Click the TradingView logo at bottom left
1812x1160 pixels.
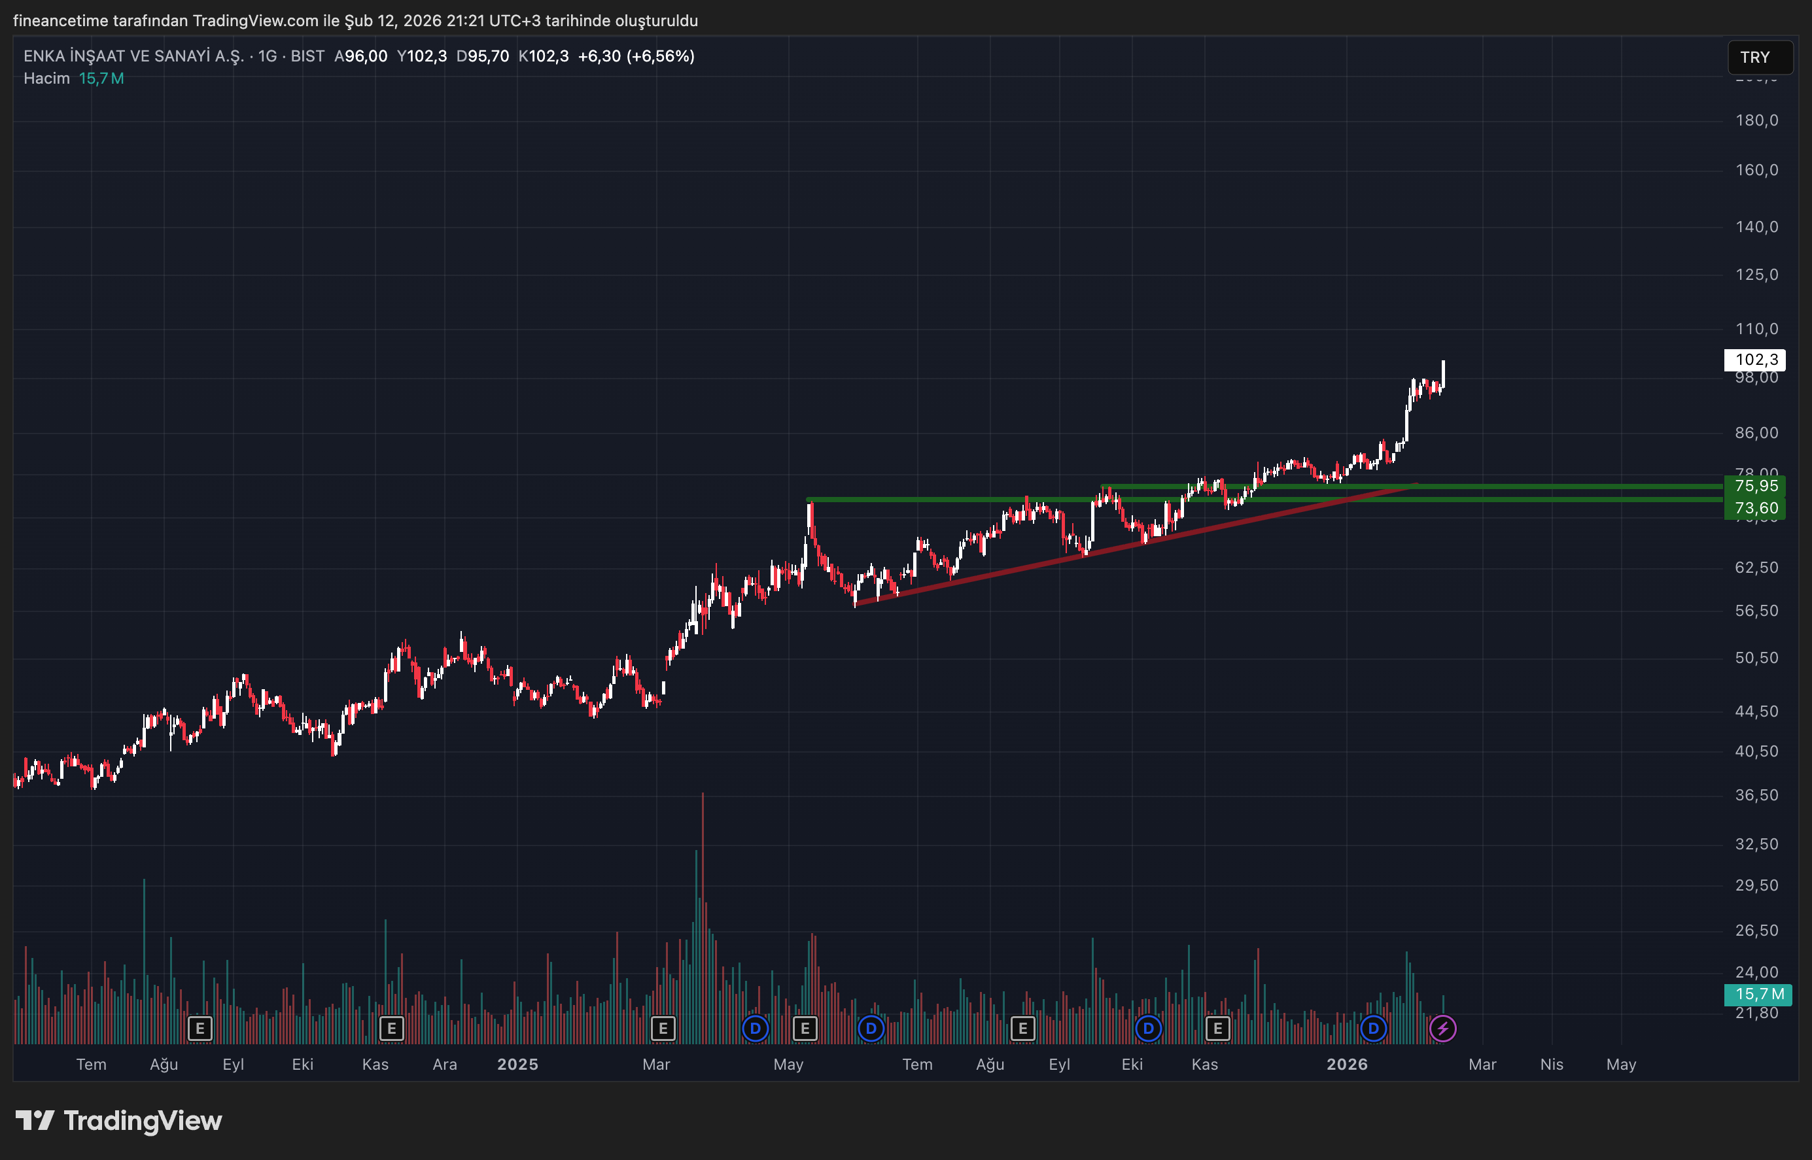pos(119,1121)
